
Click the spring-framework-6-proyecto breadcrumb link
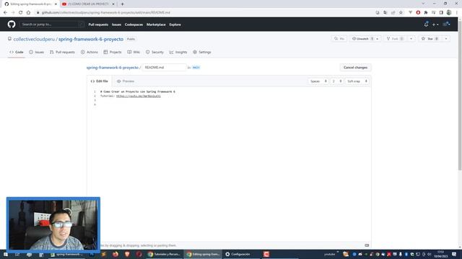113,68
